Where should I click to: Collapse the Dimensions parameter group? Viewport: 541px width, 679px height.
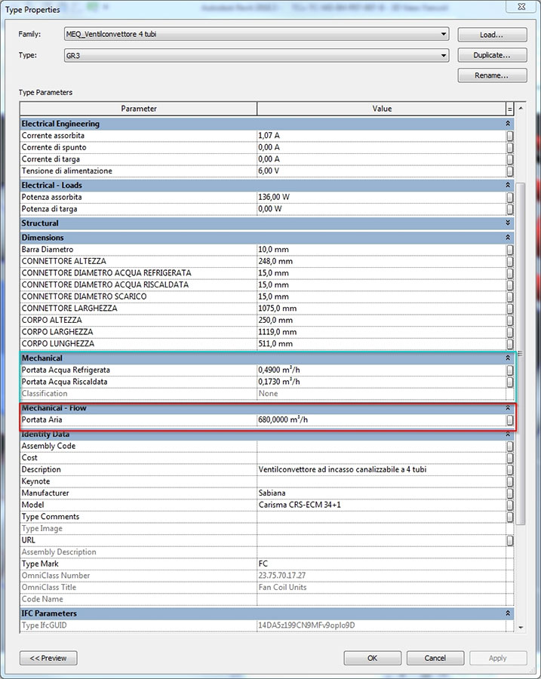pos(509,238)
